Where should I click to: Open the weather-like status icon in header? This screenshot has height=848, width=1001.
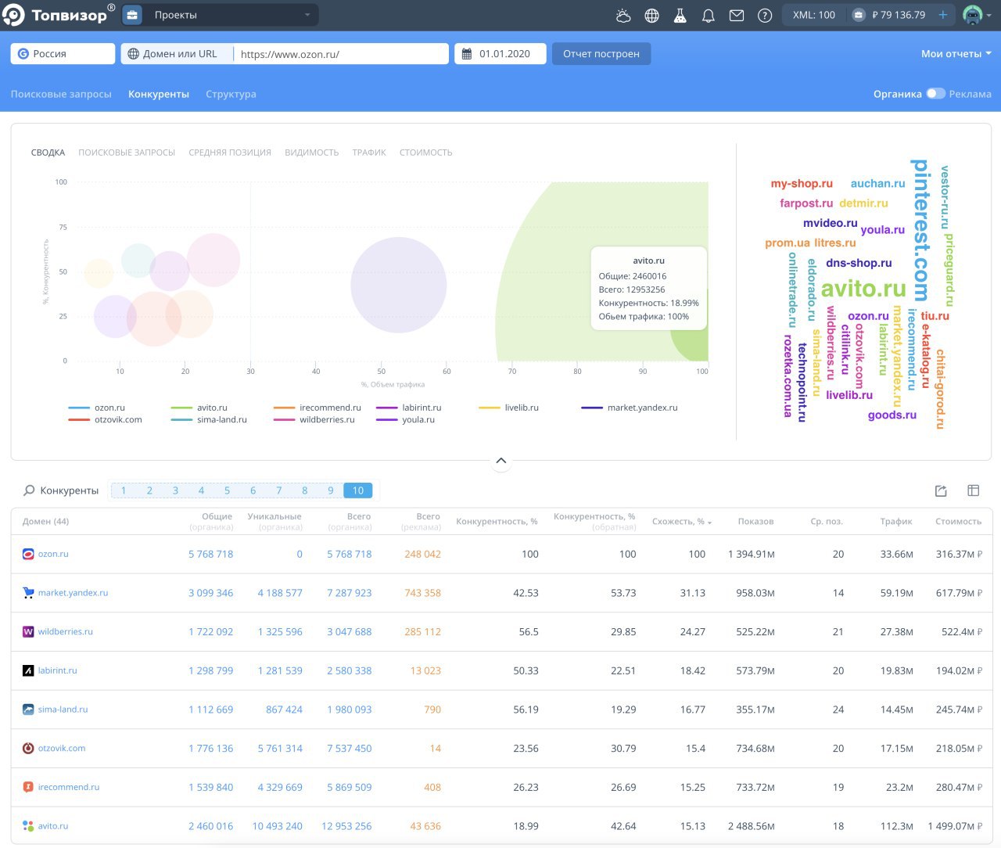click(x=623, y=15)
